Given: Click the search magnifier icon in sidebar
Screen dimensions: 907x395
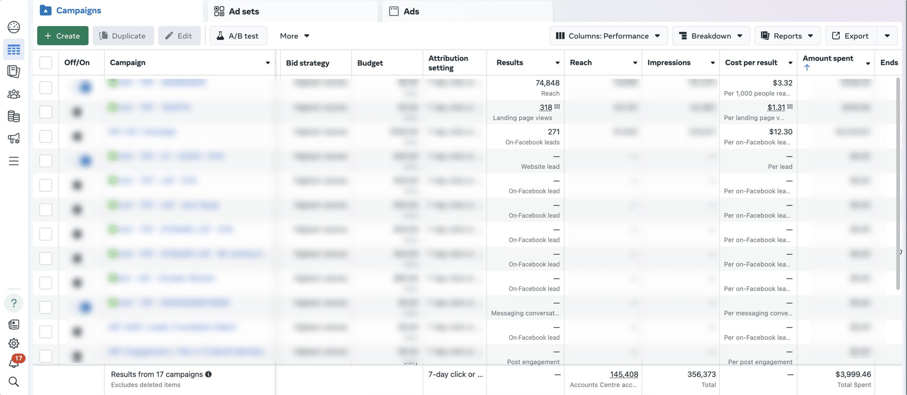Looking at the screenshot, I should [x=14, y=382].
